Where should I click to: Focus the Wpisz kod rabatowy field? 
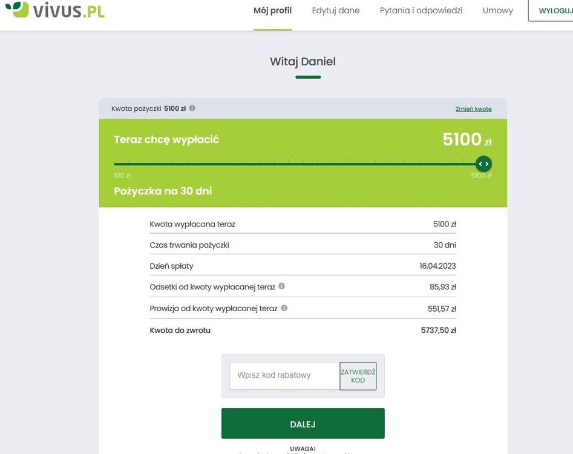[284, 375]
